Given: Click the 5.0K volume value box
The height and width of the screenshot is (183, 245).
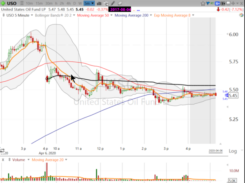Looking at the screenshot, I should coord(232,181).
